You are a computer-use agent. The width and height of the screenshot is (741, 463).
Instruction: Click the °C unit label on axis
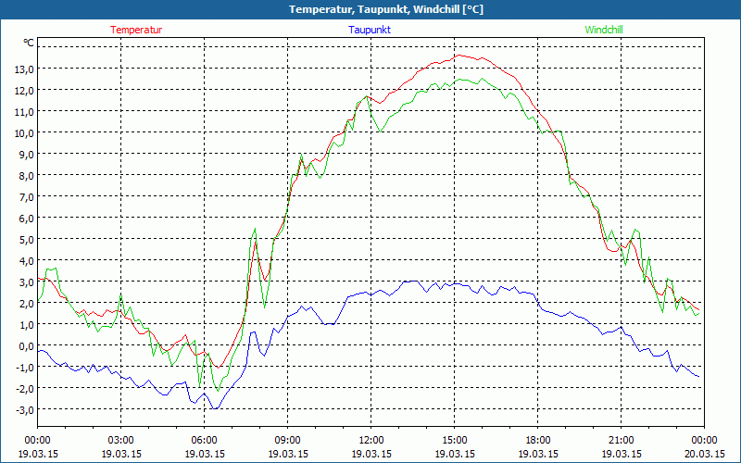click(29, 43)
